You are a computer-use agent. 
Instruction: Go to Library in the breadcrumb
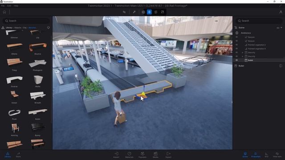pos(9,28)
